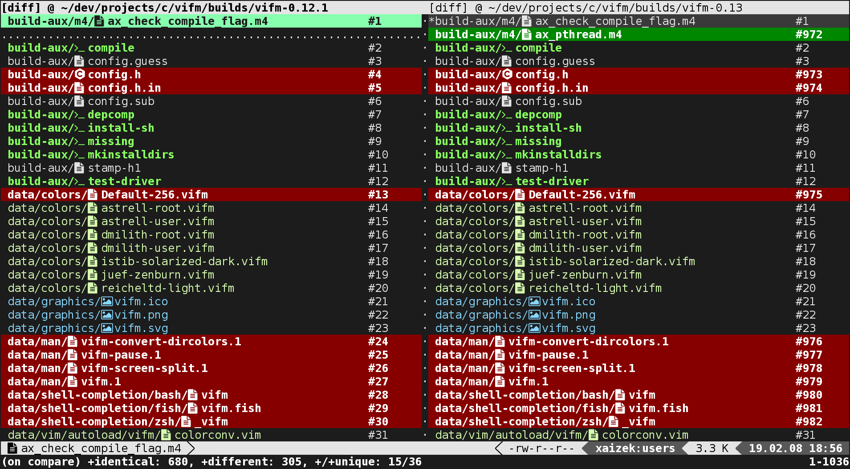Screen dimensions: 850x469
Task: Click the file icon of vifm.fish in left pane
Action: [193, 408]
